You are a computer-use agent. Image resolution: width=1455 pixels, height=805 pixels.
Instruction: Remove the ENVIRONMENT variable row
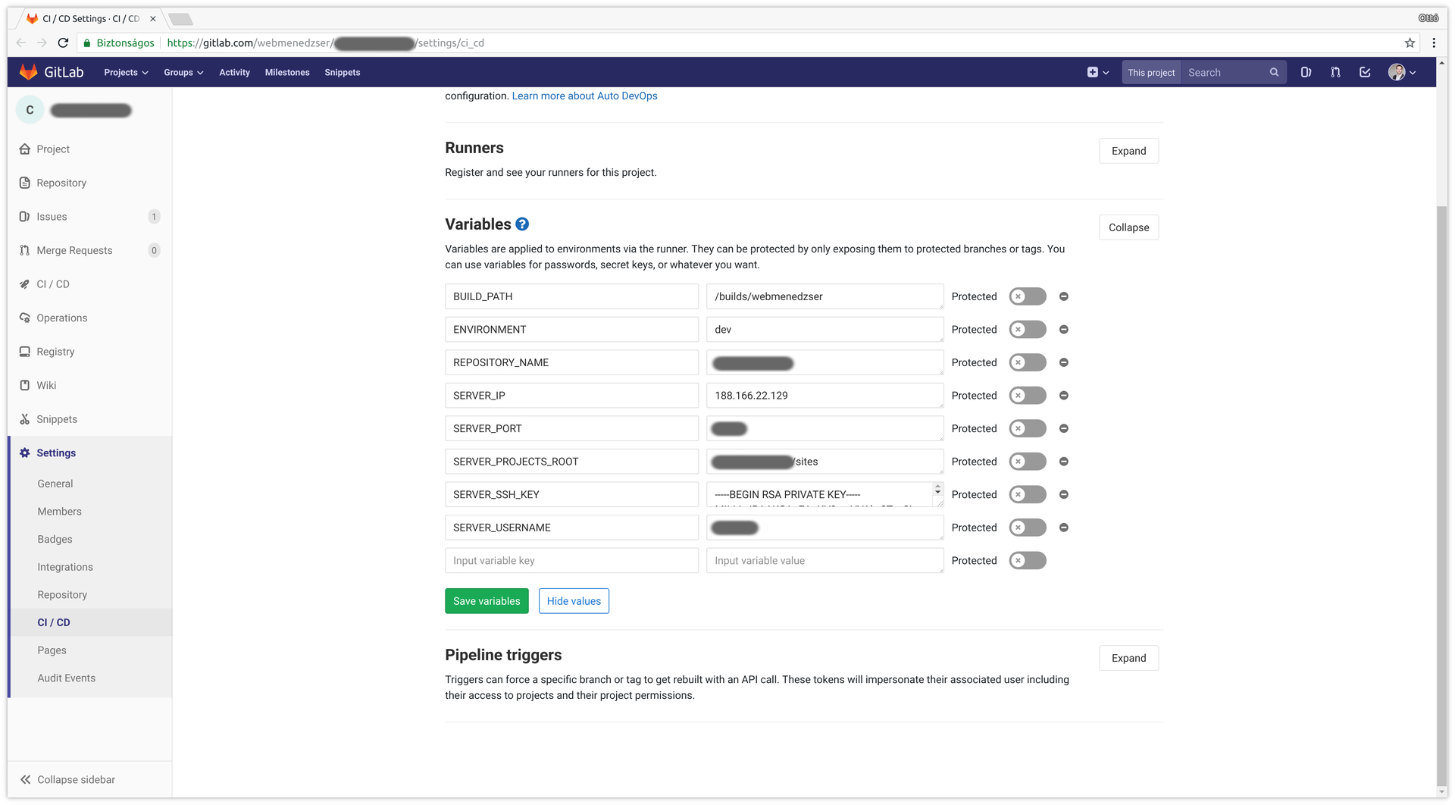tap(1064, 330)
